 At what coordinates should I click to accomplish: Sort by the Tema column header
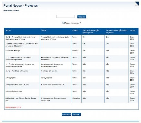coord(43,30)
